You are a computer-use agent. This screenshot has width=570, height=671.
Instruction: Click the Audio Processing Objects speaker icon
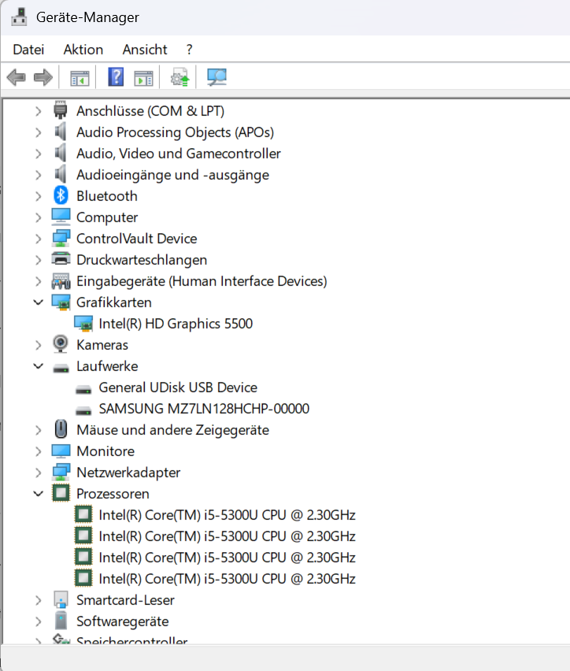[61, 132]
